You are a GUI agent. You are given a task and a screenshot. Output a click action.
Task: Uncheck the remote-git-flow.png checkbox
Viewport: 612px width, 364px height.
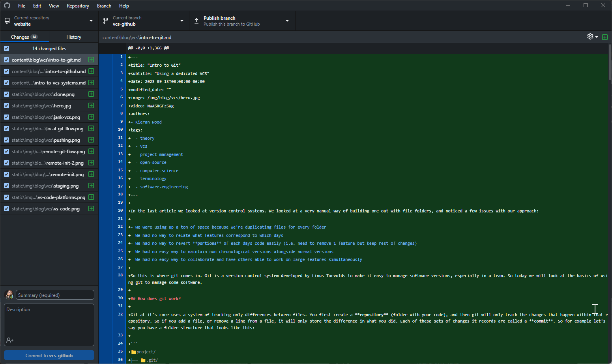coord(6,152)
